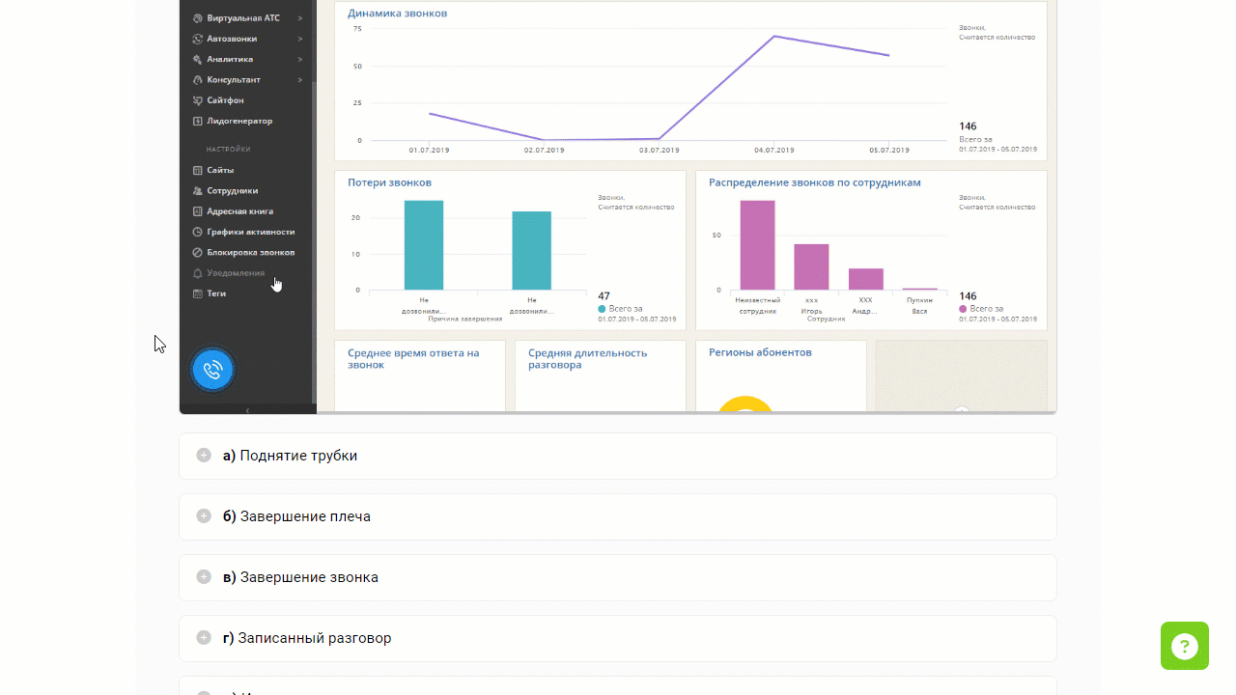Click the Теги icon in sidebar
The height and width of the screenshot is (695, 1236).
[x=197, y=293]
